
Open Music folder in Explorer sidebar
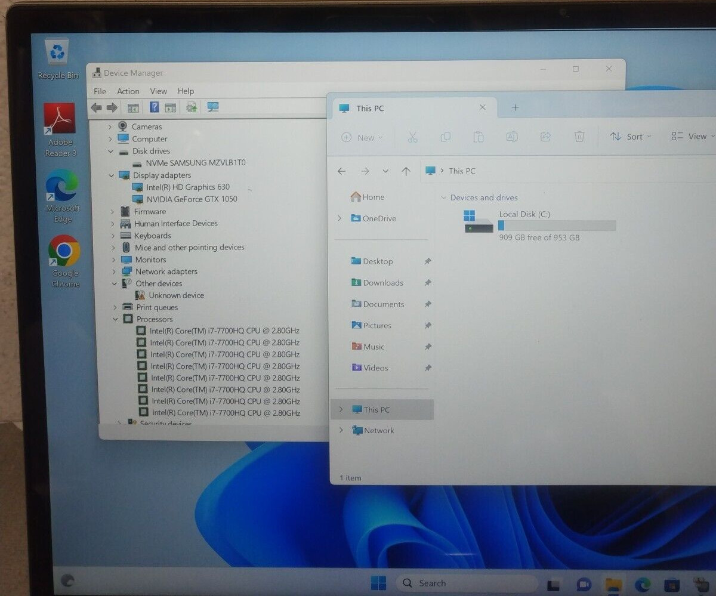(368, 347)
